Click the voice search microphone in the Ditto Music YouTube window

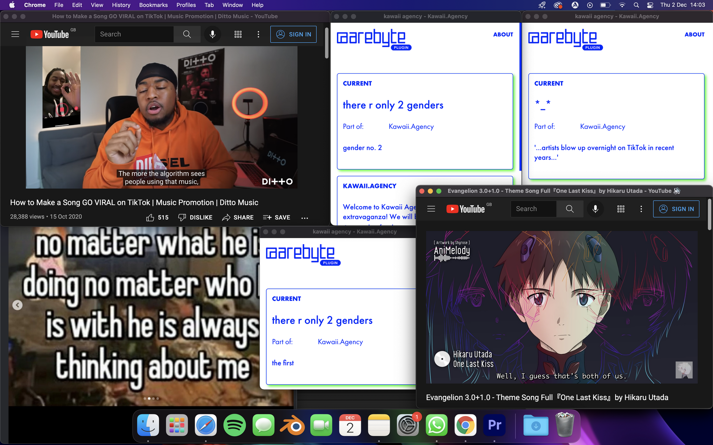[212, 34]
